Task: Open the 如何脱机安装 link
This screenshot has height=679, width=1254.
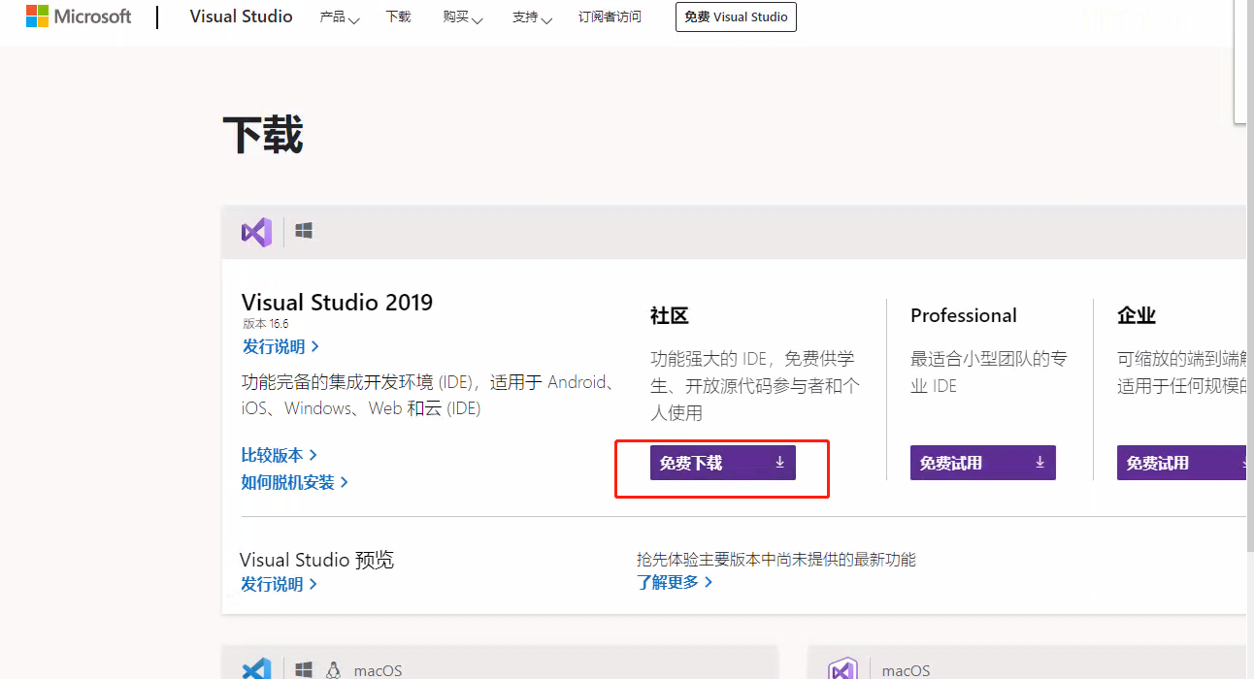Action: (295, 482)
